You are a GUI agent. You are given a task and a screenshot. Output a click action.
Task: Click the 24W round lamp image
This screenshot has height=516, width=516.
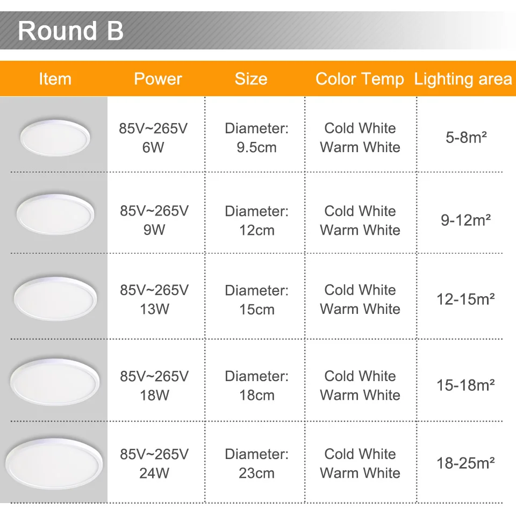(x=54, y=462)
